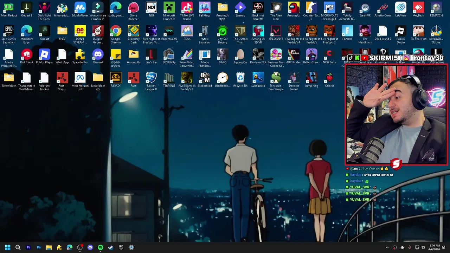The height and width of the screenshot is (253, 450).
Task: Select the Egging On icon
Action: click(240, 57)
